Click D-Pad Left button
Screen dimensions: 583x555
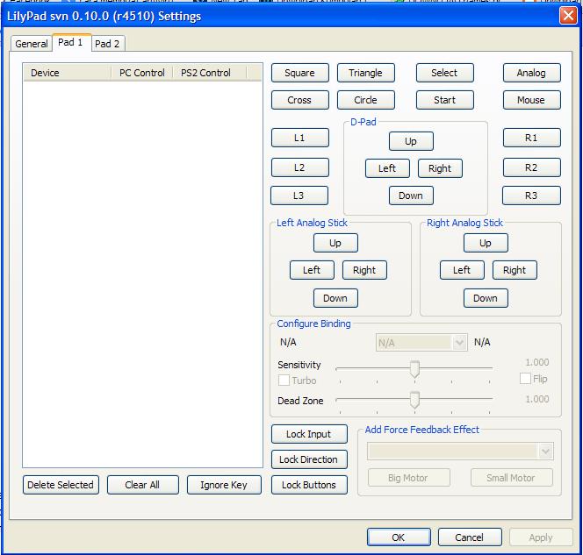pyautogui.click(x=387, y=168)
